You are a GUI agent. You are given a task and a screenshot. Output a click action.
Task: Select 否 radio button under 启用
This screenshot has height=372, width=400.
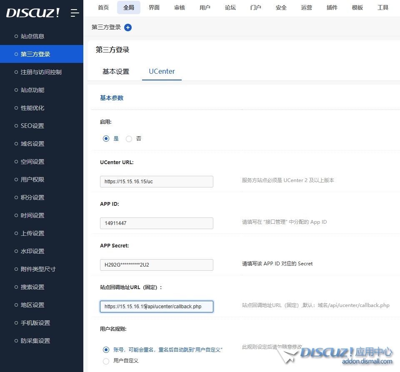click(x=129, y=138)
